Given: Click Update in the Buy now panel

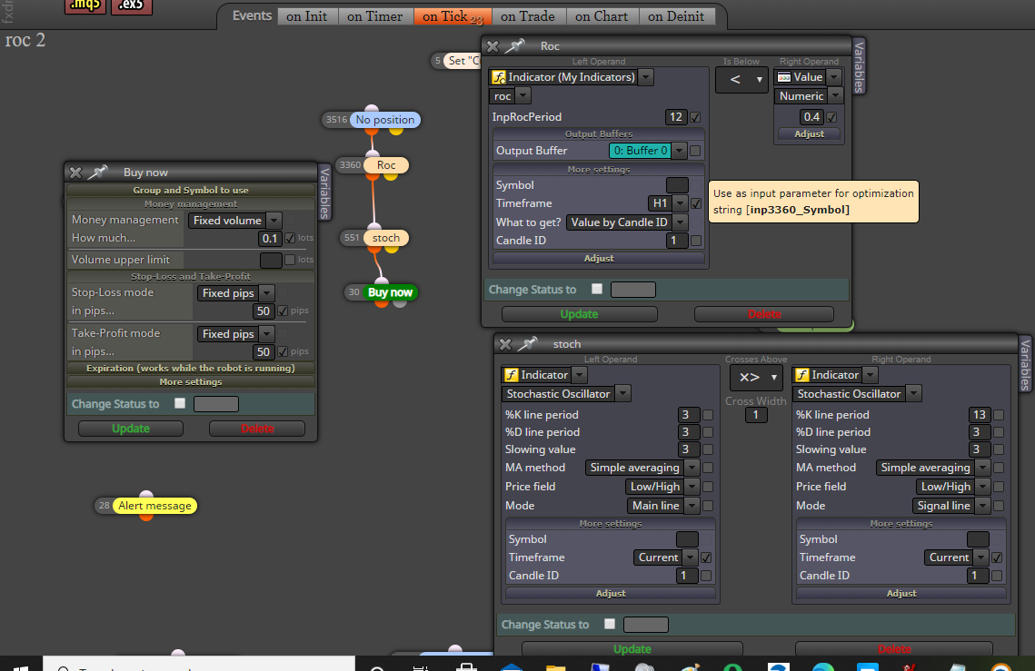Looking at the screenshot, I should coord(131,429).
